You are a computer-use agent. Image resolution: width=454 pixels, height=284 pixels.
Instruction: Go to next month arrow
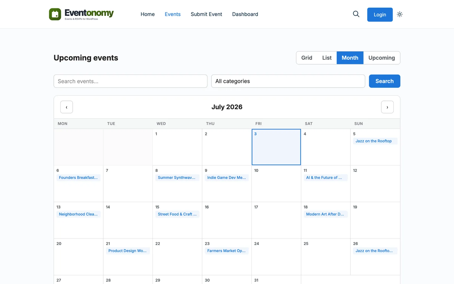(x=387, y=107)
